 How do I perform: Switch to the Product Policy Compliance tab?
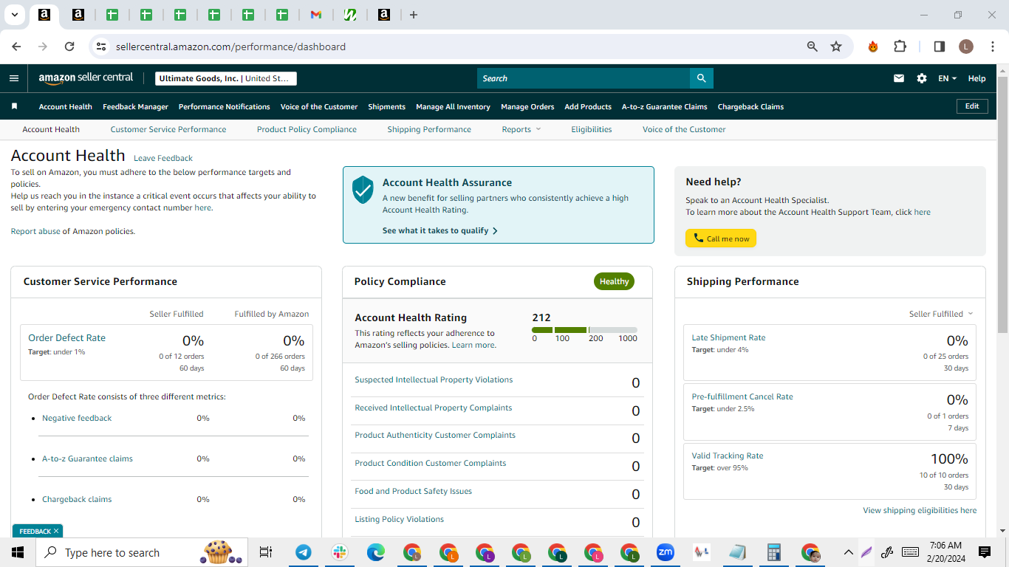(x=307, y=129)
